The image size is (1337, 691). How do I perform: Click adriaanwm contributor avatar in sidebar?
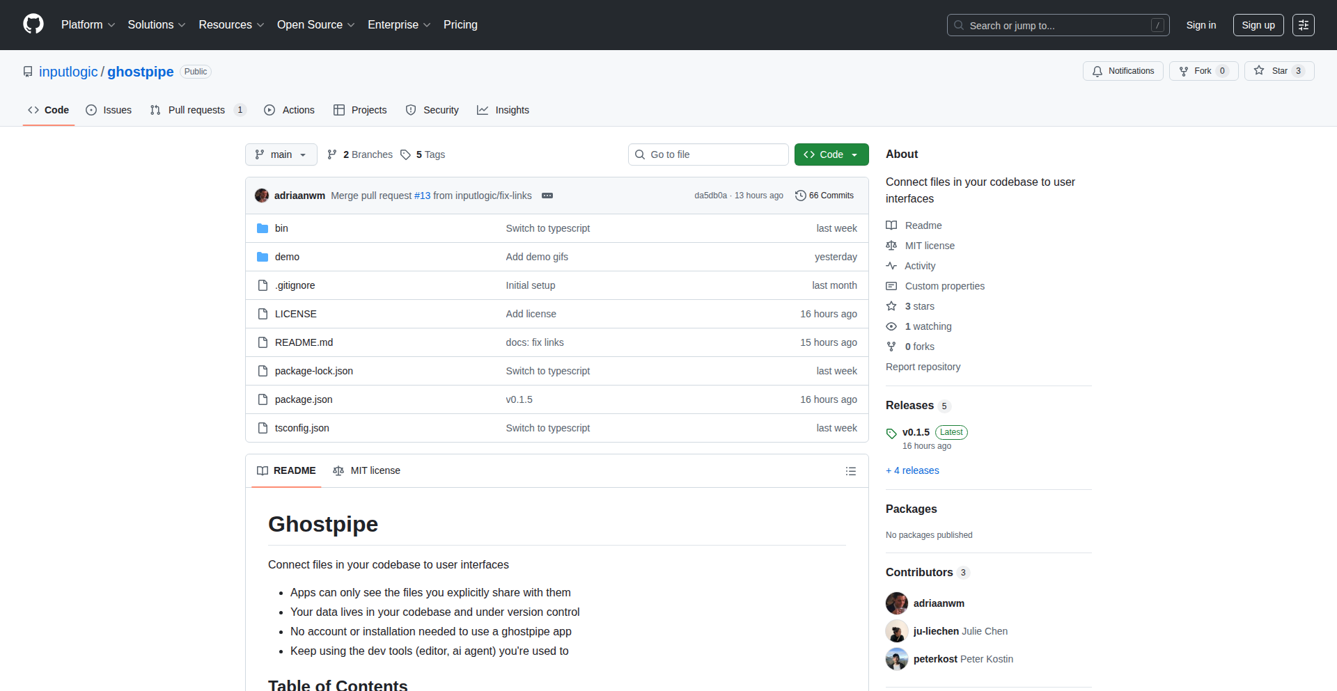click(x=897, y=603)
